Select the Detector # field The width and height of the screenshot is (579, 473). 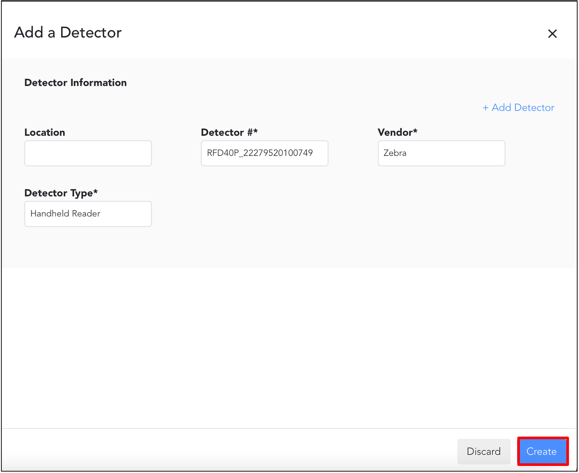pyautogui.click(x=265, y=153)
